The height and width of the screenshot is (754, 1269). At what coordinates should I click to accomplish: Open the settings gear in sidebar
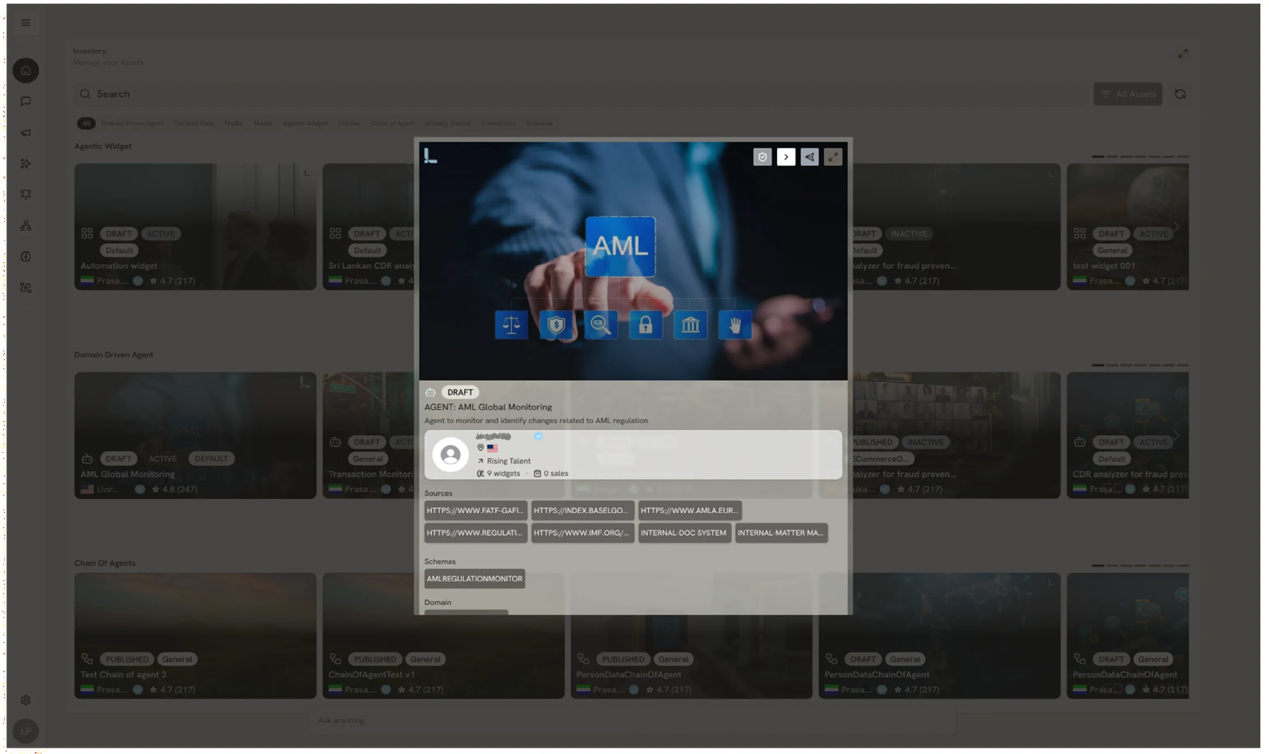(x=25, y=700)
